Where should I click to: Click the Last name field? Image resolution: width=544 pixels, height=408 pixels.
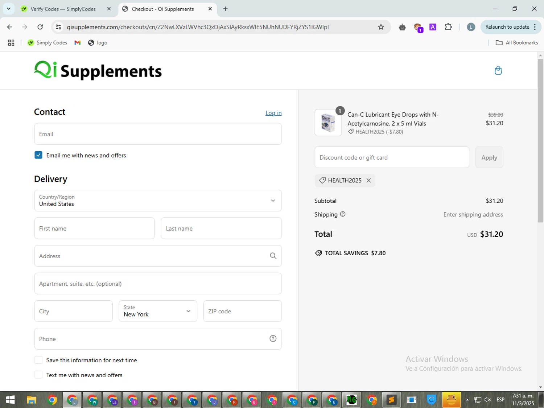(221, 228)
